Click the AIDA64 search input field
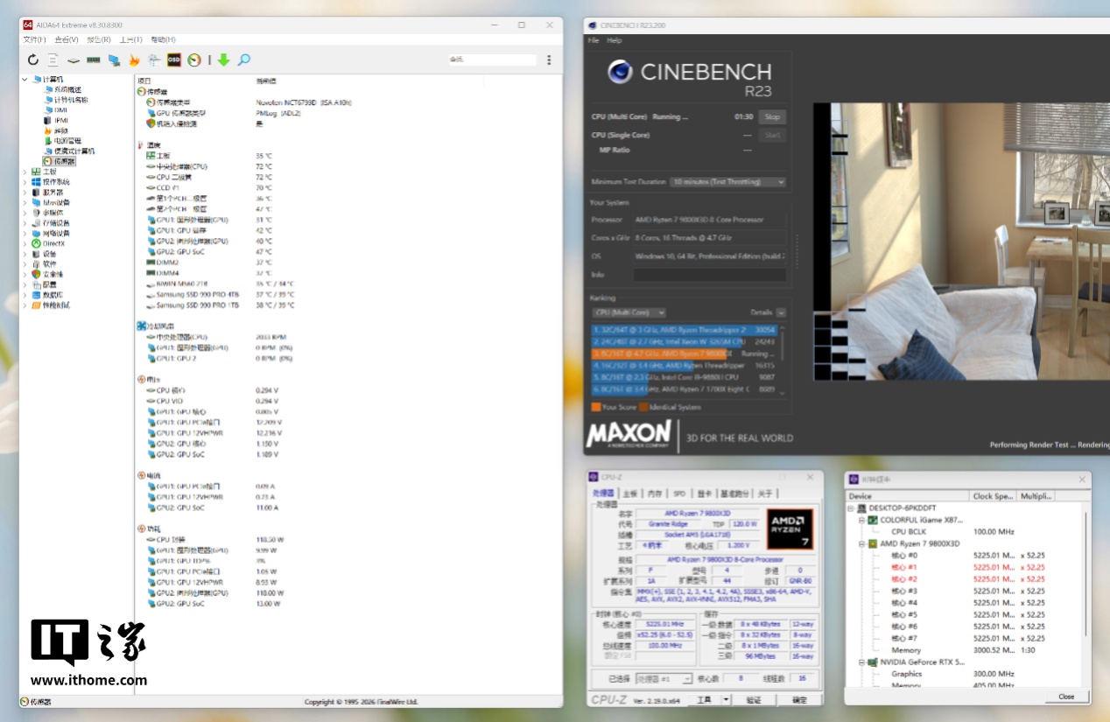The width and height of the screenshot is (1110, 722). (x=491, y=60)
